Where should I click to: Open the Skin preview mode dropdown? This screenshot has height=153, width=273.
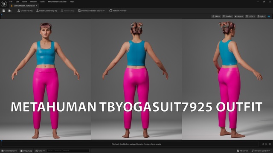[x=216, y=17]
